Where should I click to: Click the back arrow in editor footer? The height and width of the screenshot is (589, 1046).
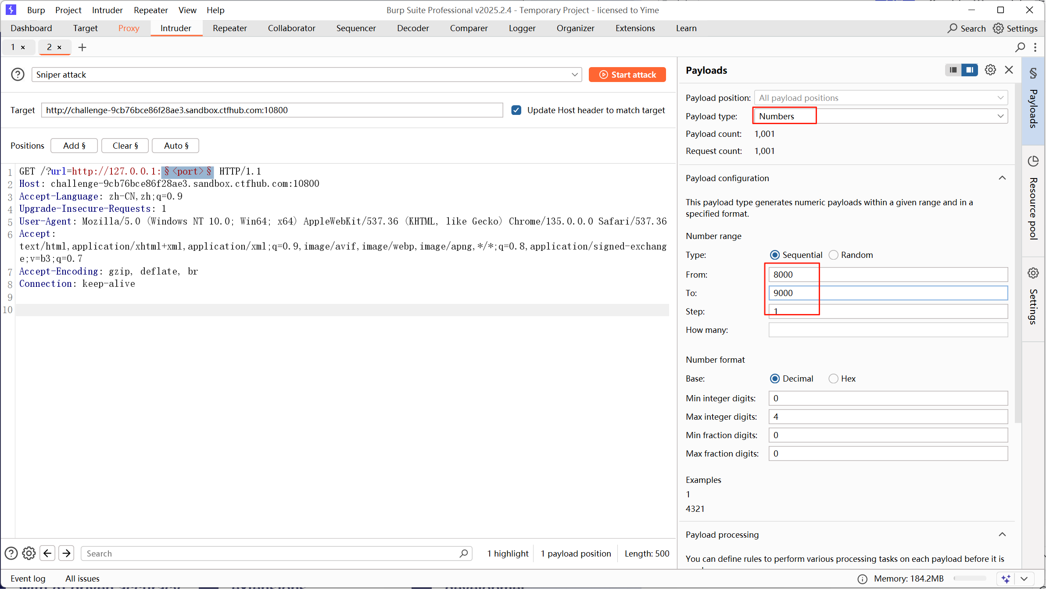(47, 553)
